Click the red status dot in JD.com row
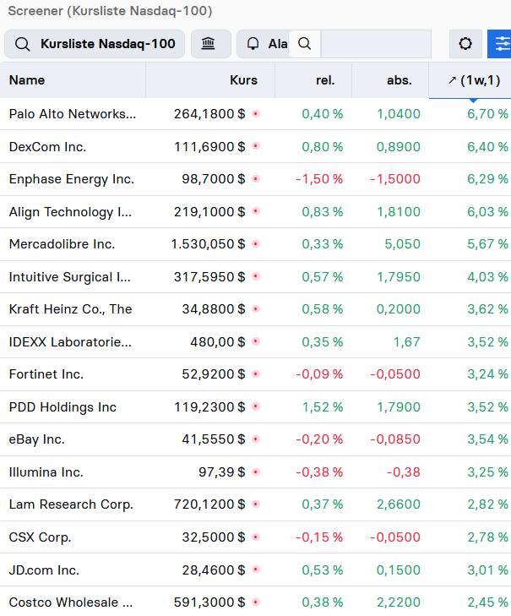 (256, 570)
